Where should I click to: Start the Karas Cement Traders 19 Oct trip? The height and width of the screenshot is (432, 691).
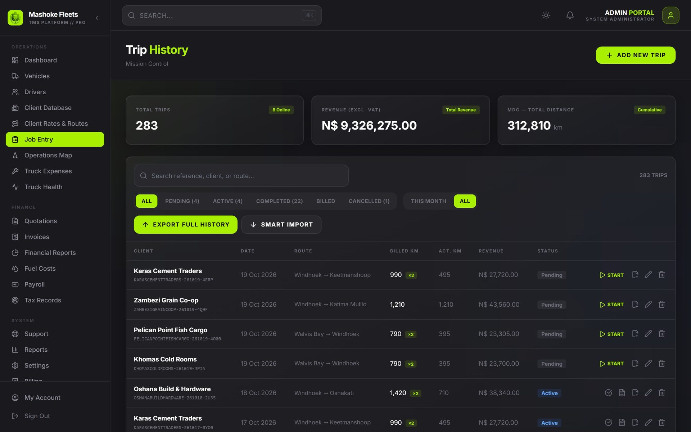tap(611, 275)
